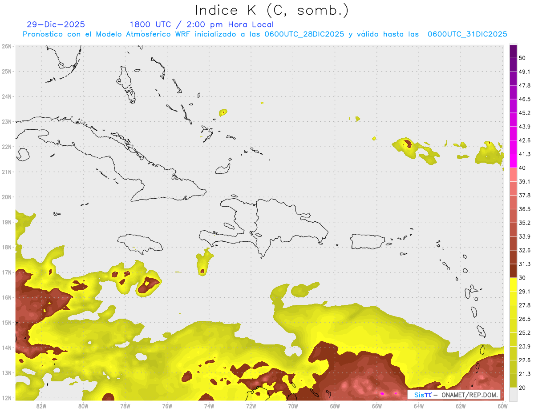Click the '68W' longitude label

[335, 406]
